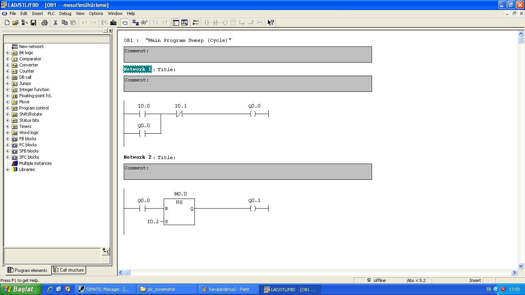Open the PLC menu
This screenshot has height=295, width=525.
coord(51,13)
